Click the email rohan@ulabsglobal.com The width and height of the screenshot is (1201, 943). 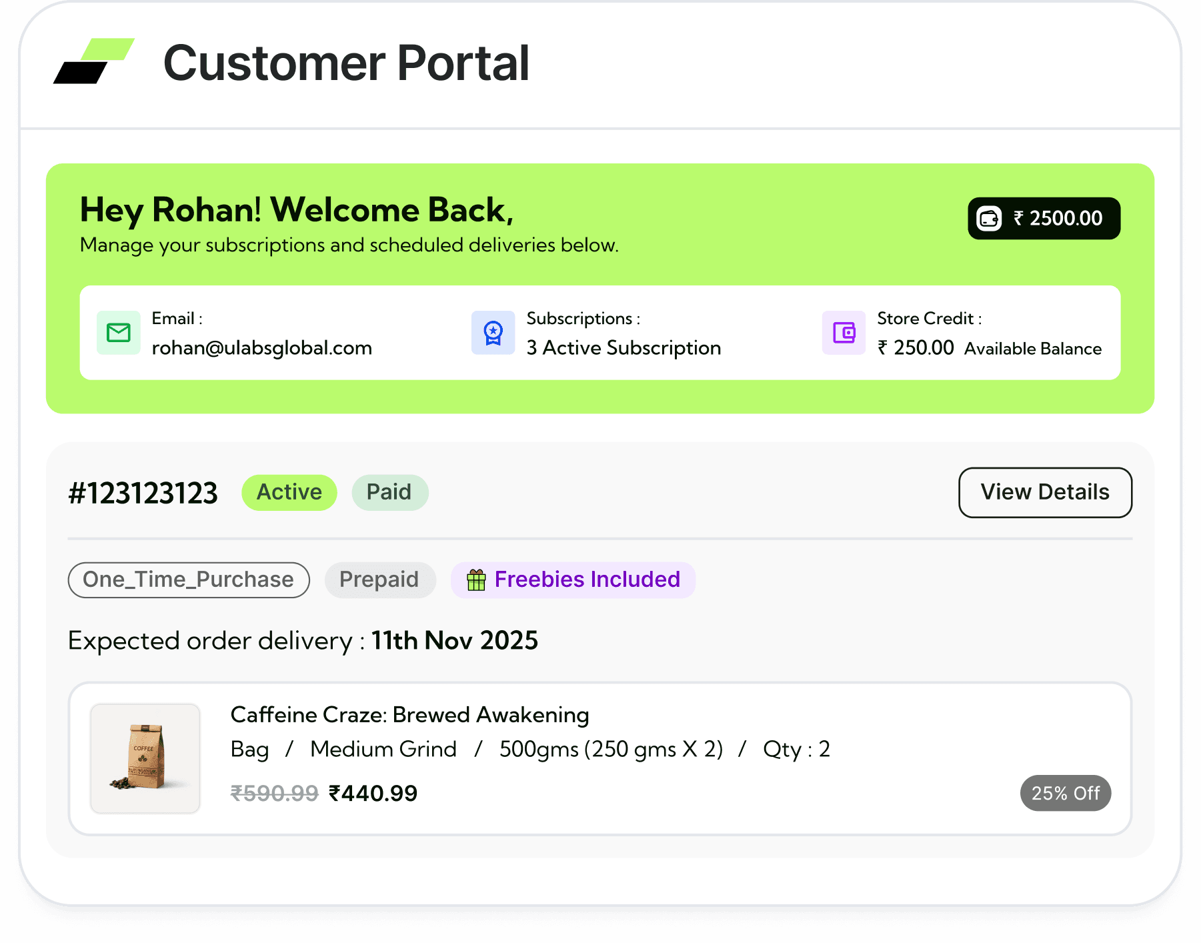[x=261, y=348]
